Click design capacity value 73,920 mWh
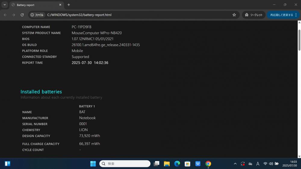The width and height of the screenshot is (301, 169). pyautogui.click(x=89, y=136)
